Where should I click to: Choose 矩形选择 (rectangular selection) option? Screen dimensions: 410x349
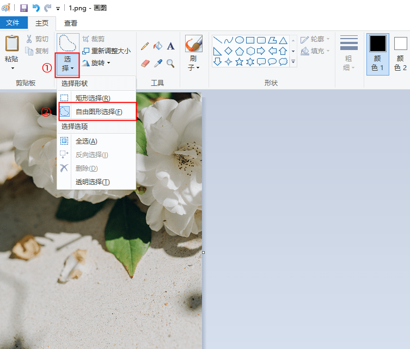(93, 98)
